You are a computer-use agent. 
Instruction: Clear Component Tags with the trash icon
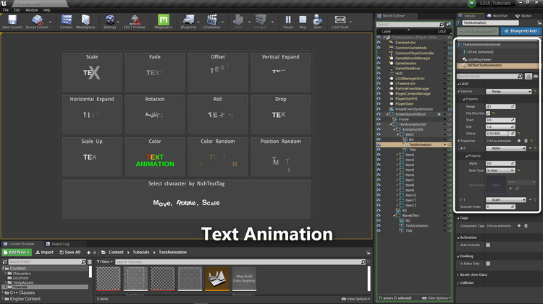tap(526, 225)
